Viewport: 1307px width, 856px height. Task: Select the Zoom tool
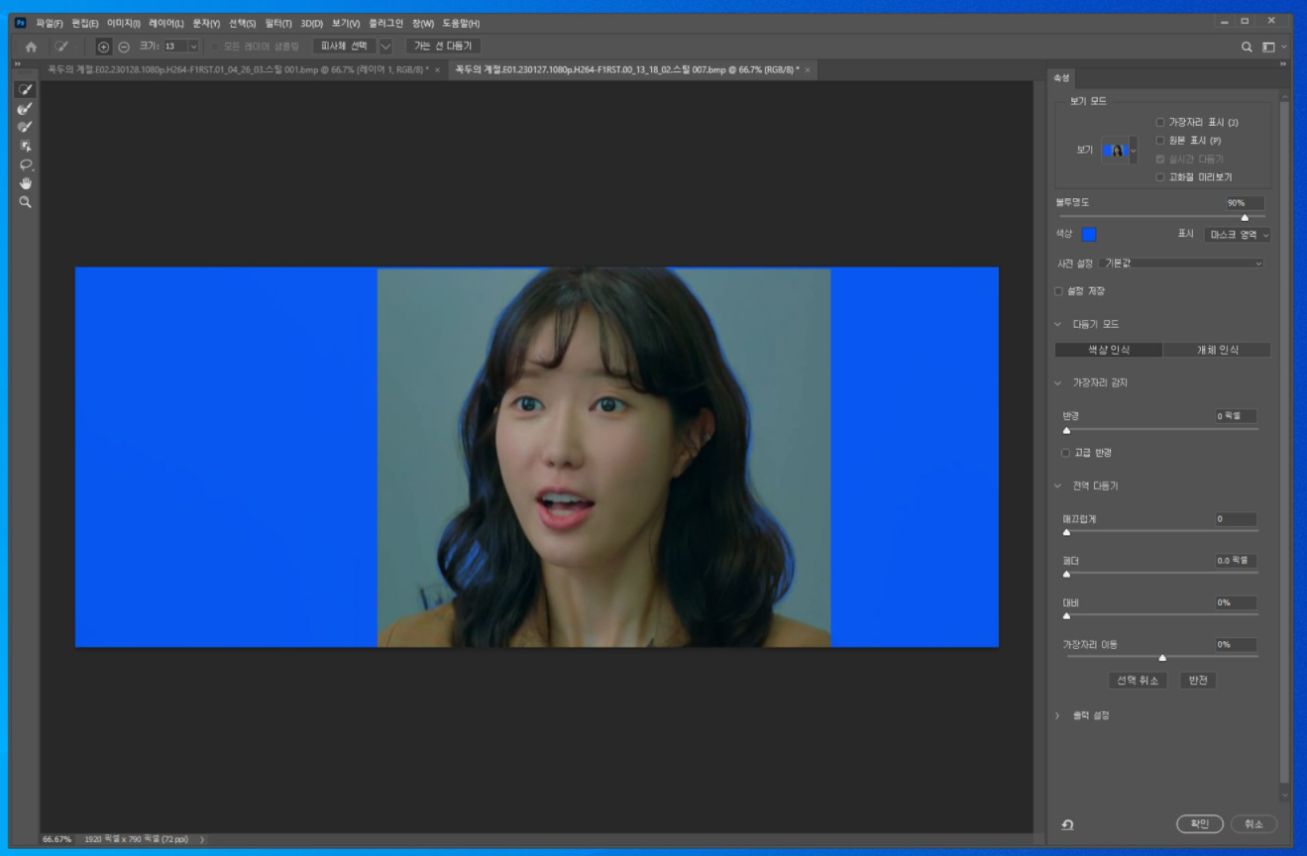[26, 201]
